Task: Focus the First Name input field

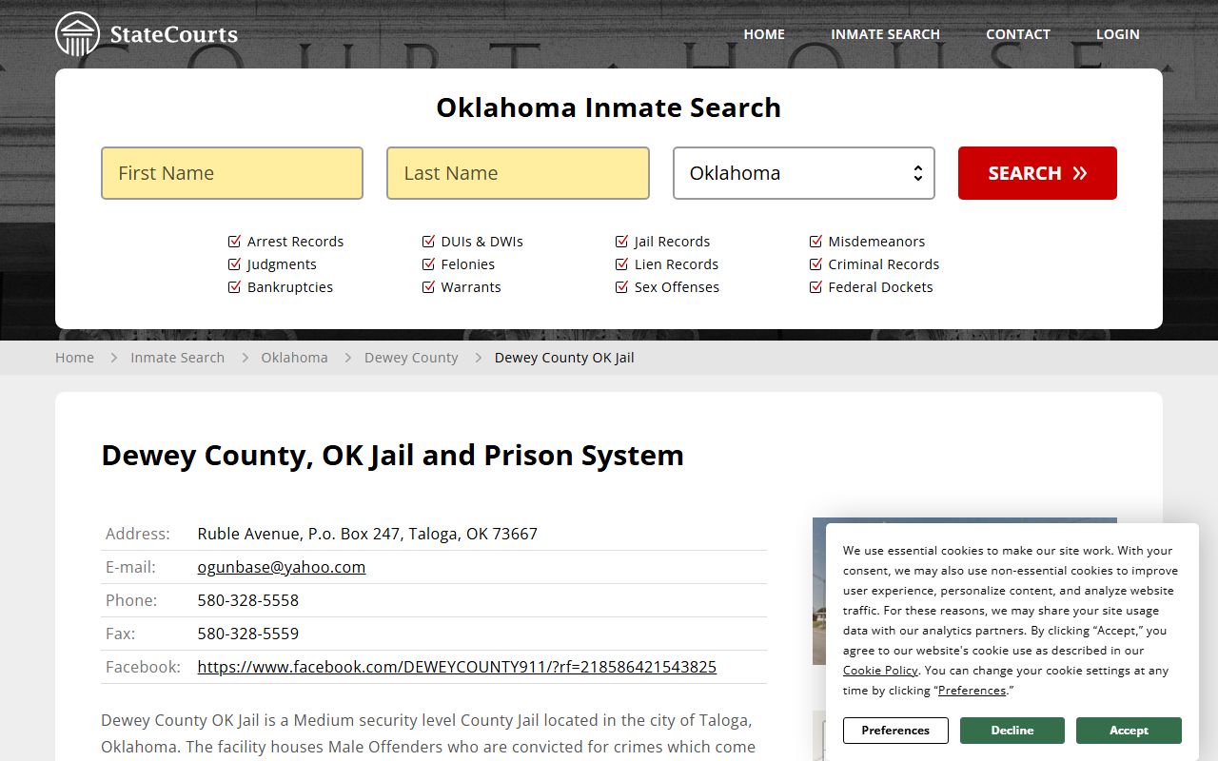Action: coord(232,173)
